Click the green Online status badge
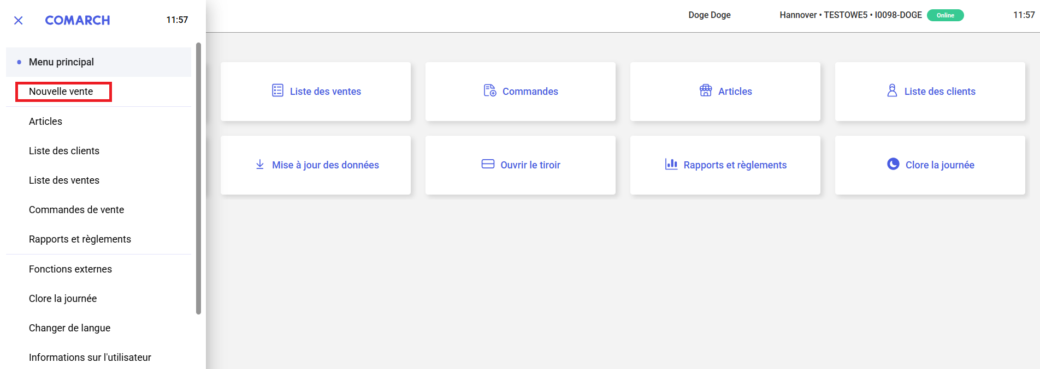1040x369 pixels. [x=945, y=15]
